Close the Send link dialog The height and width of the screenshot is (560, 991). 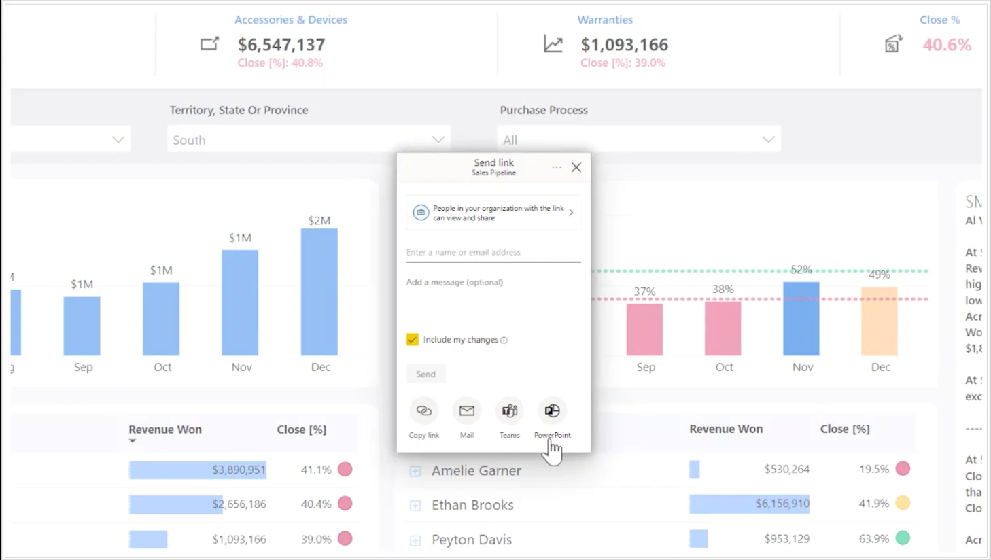click(576, 167)
